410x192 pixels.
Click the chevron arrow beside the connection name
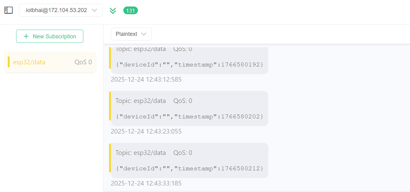pyautogui.click(x=95, y=10)
